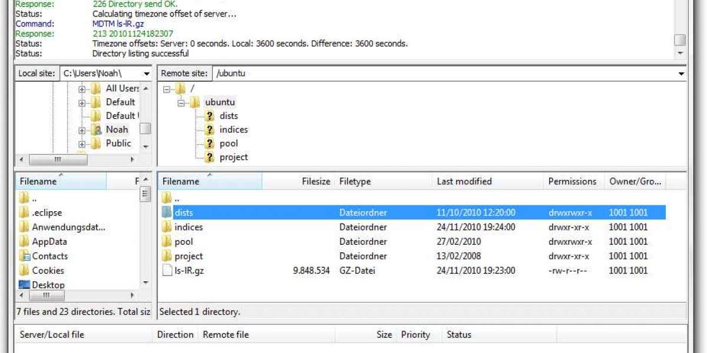Image resolution: width=707 pixels, height=353 pixels.
Task: Expand the Public folder in local tree
Action: [82, 144]
